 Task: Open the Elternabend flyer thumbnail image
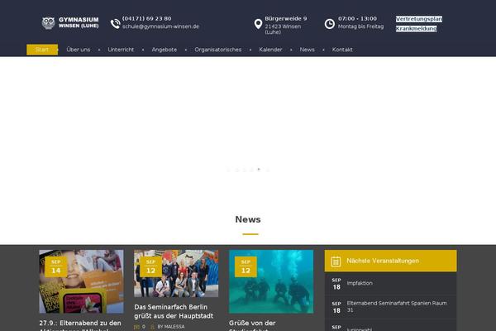tap(81, 281)
